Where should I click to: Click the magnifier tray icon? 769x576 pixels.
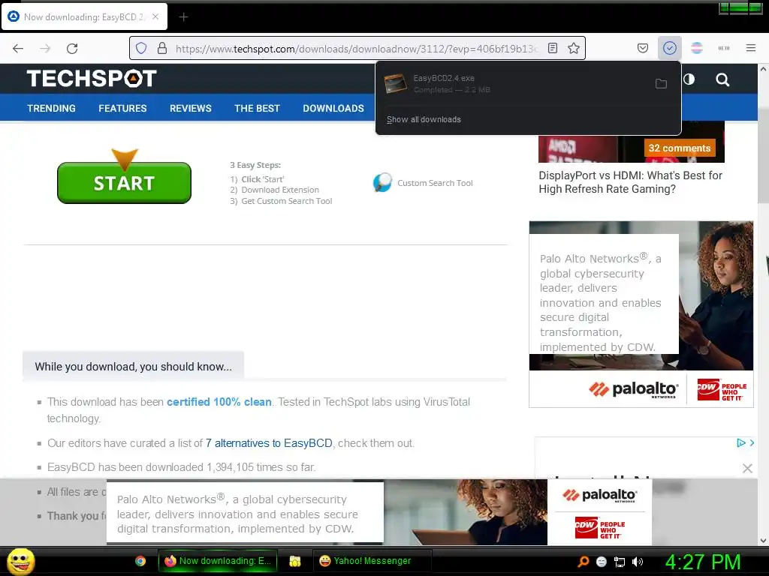[x=583, y=561]
